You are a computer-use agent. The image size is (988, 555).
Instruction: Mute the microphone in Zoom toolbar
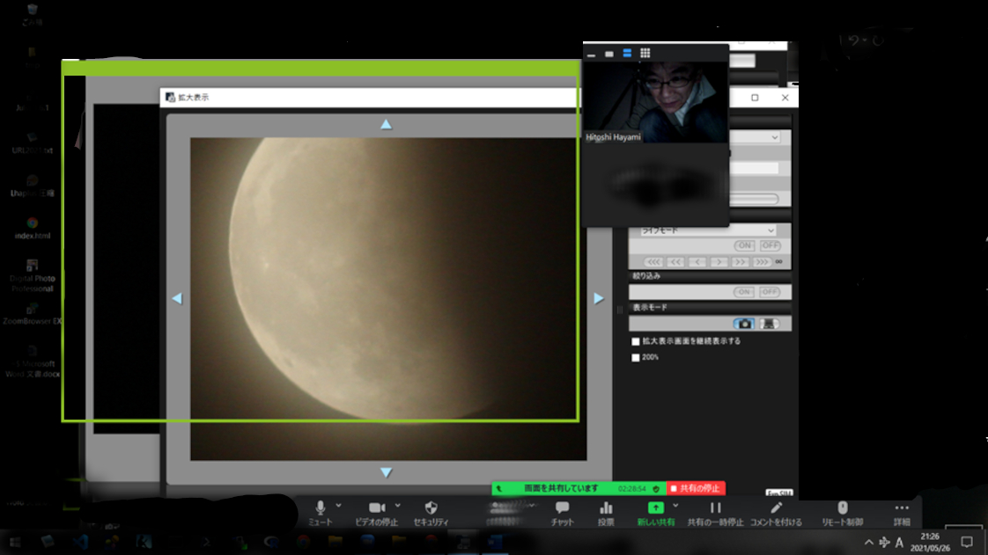click(x=321, y=509)
